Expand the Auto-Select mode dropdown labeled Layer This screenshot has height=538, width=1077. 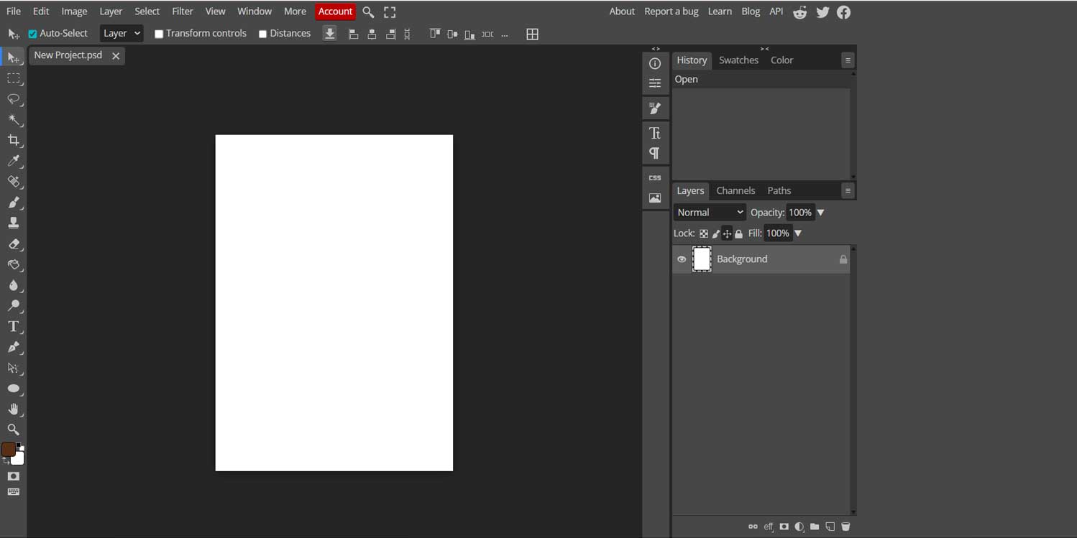[x=121, y=32]
